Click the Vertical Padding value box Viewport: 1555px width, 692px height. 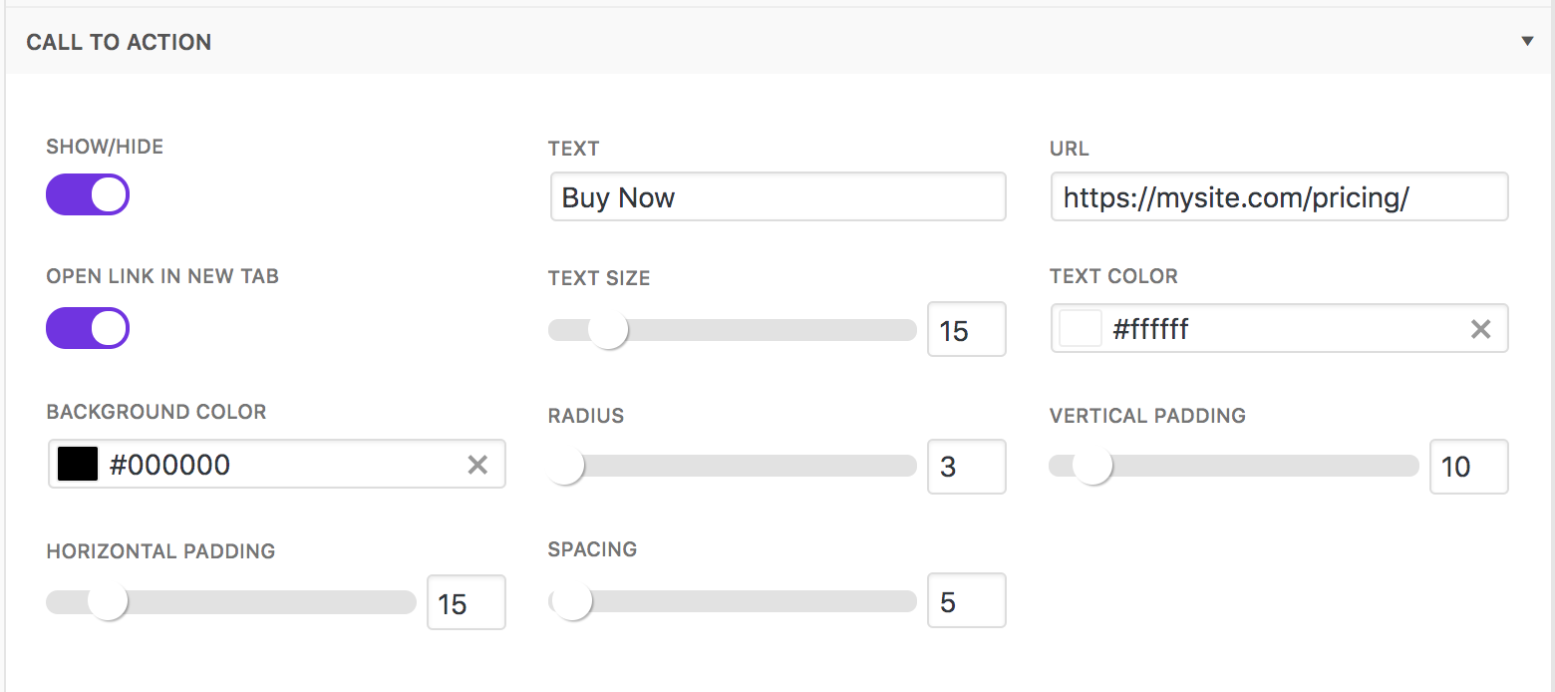(x=1468, y=466)
